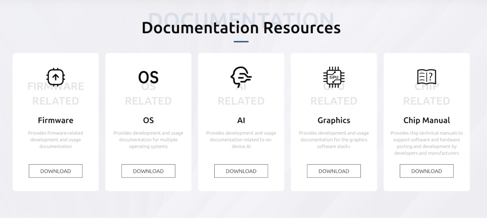Click the graphics software stack description
This screenshot has width=487, height=218.
(334, 140)
